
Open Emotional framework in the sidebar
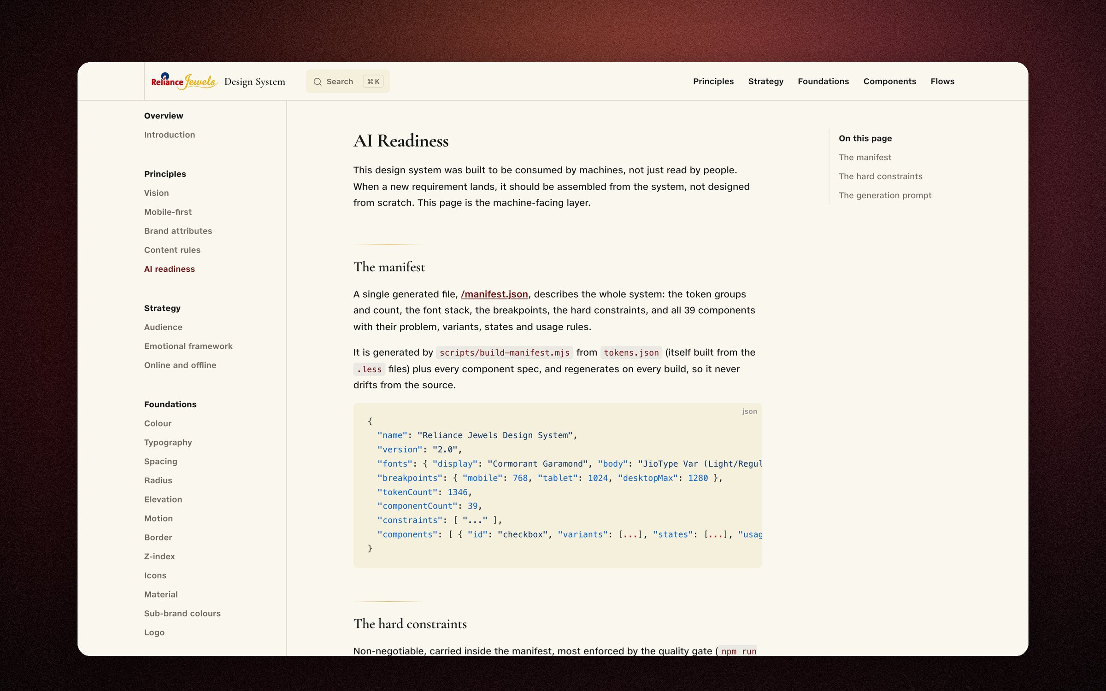click(x=188, y=345)
